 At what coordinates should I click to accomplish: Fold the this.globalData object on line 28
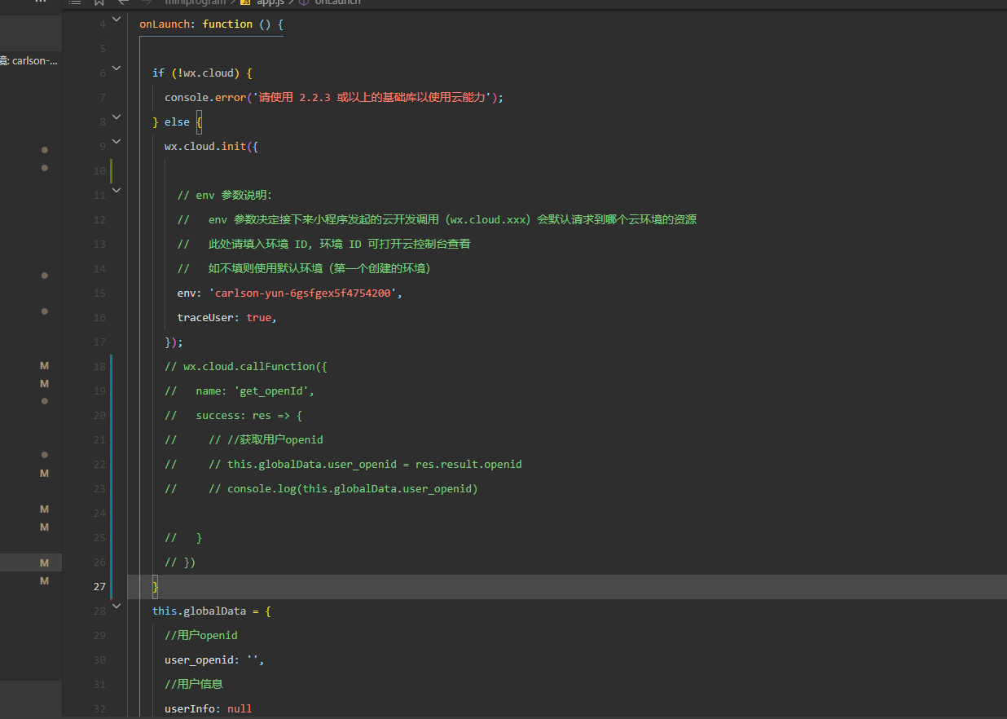[116, 607]
